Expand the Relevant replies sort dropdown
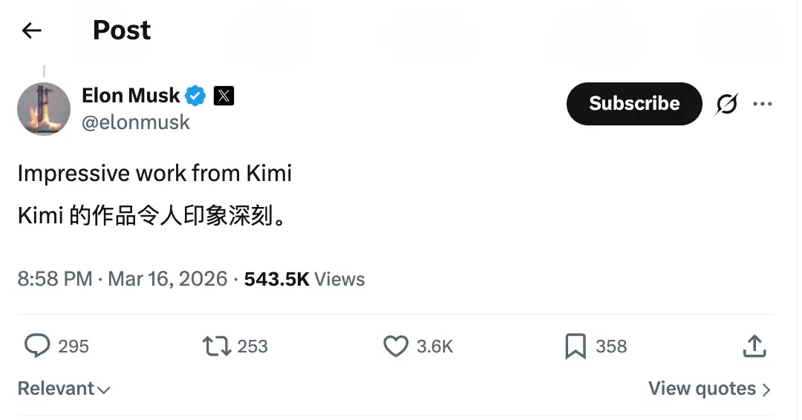 [64, 389]
